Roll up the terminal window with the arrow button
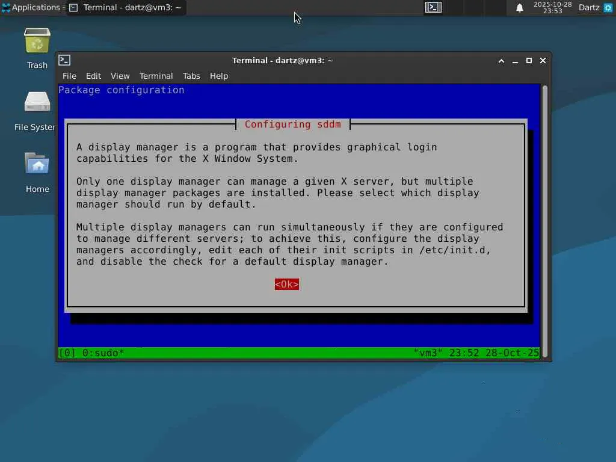 (501, 61)
